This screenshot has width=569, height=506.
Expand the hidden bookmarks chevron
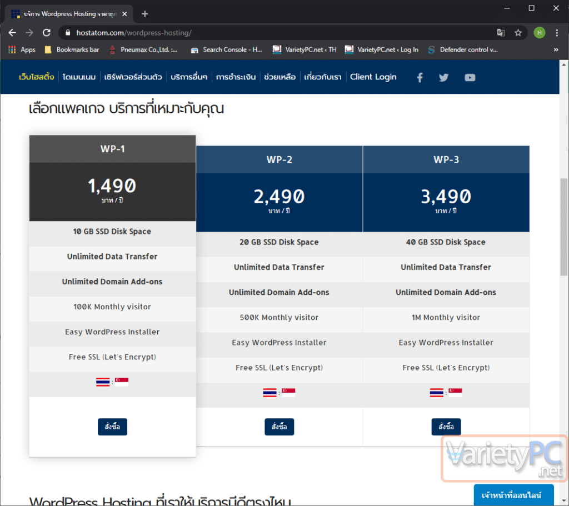(x=556, y=49)
